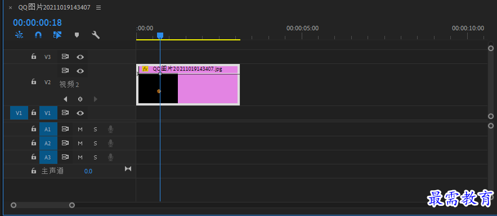
Task: Toggle A2 track targeting button
Action: pos(48,143)
